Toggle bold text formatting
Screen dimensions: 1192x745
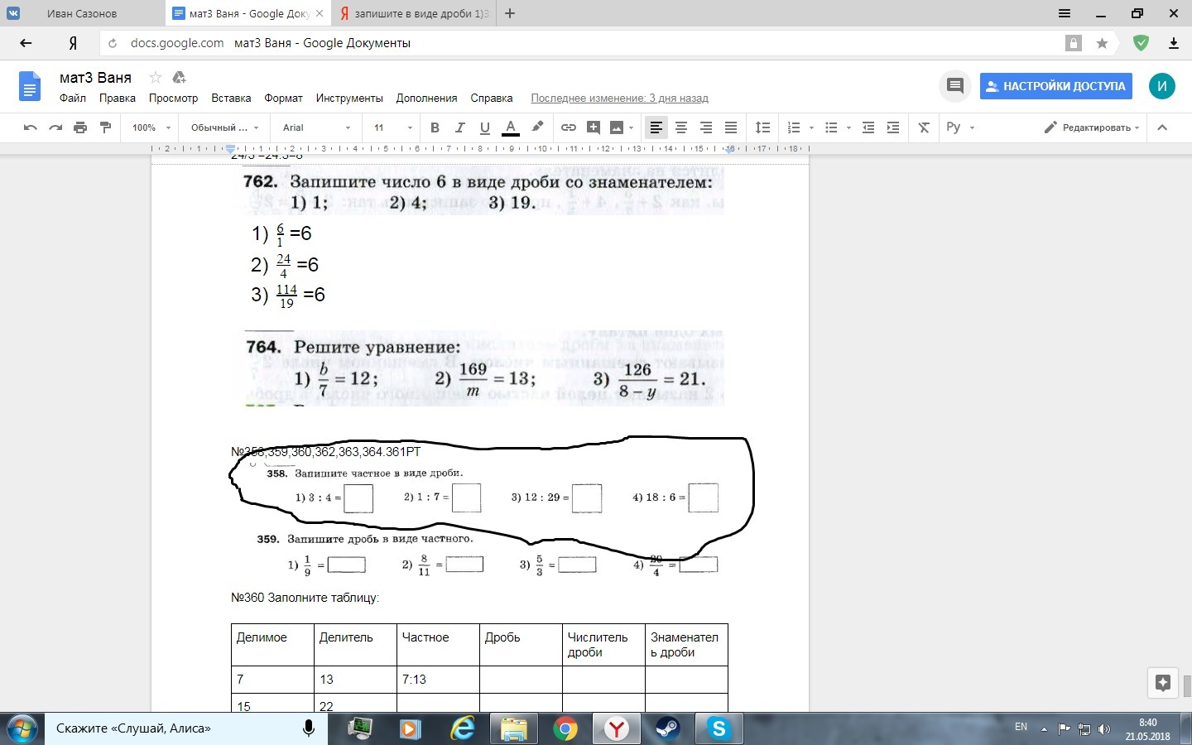pos(435,127)
